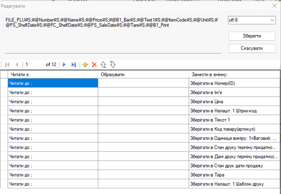Go to first record navigator icon
The image size is (281, 194).
pos(7,65)
